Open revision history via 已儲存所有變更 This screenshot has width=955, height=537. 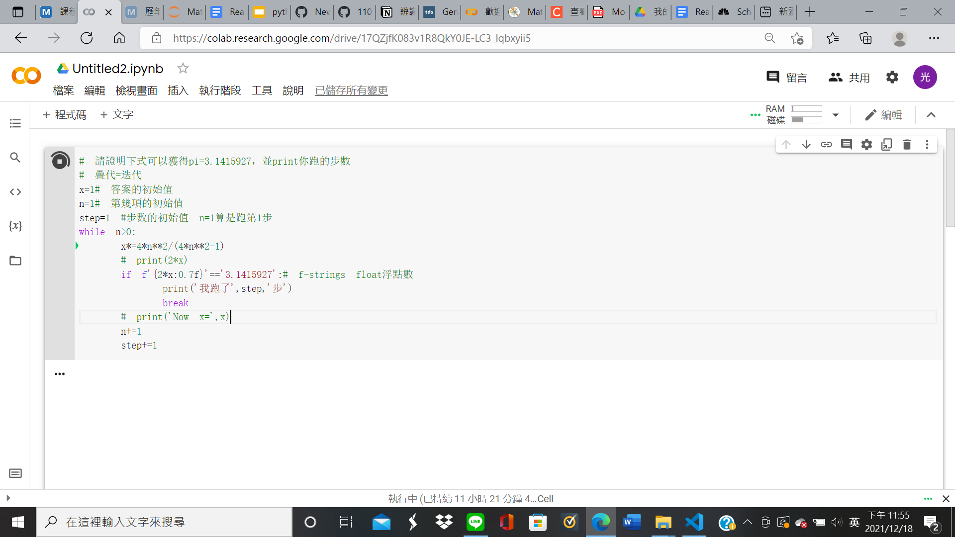(x=351, y=90)
